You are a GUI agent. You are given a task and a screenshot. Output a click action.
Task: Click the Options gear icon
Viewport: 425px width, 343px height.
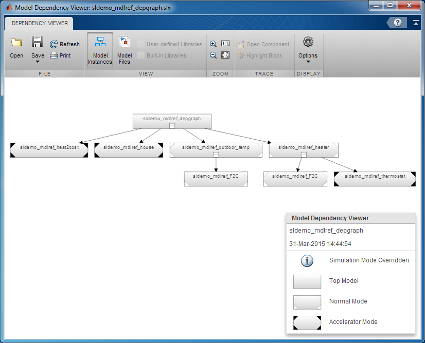[x=308, y=42]
